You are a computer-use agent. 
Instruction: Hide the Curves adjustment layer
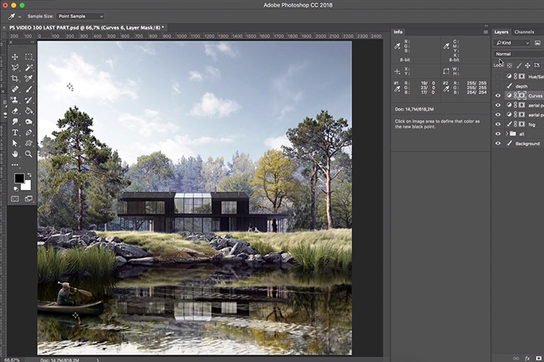pos(498,96)
